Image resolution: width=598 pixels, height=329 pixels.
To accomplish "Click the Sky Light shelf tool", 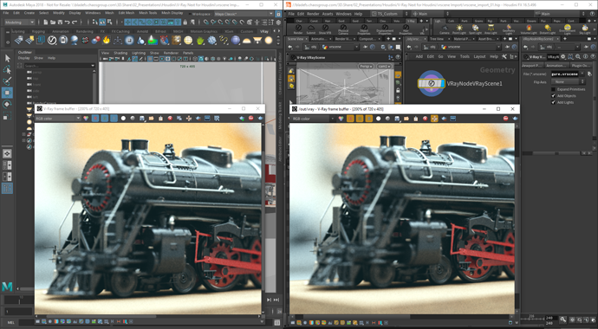I will point(585,29).
